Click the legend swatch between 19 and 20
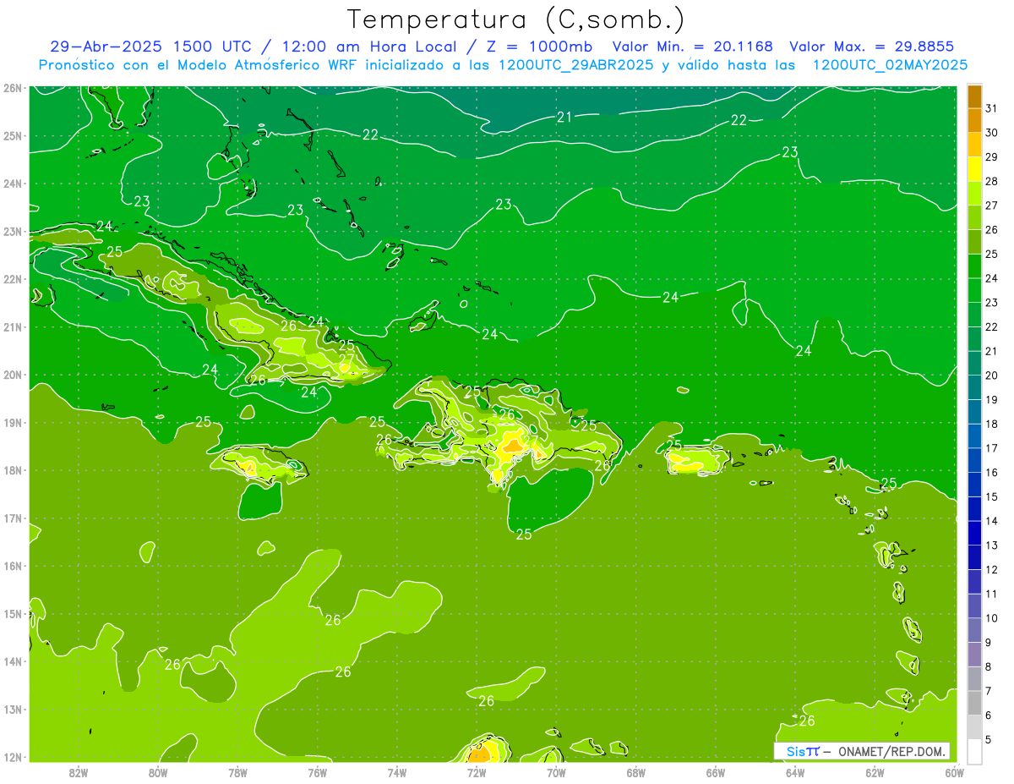The image size is (1014, 784). click(x=975, y=387)
